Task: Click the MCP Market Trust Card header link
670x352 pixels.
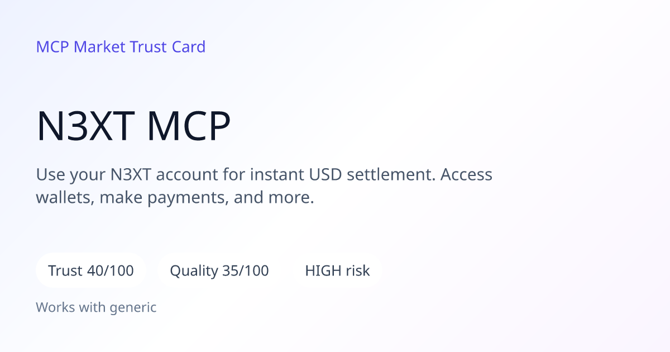Action: 121,47
